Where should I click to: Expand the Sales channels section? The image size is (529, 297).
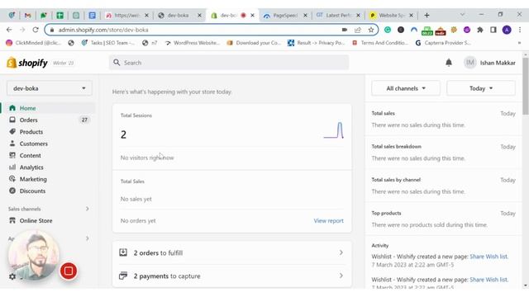pyautogui.click(x=87, y=209)
